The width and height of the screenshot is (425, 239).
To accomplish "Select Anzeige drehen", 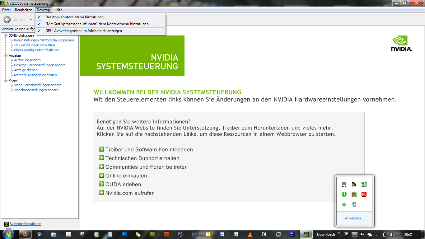I will pyautogui.click(x=26, y=70).
